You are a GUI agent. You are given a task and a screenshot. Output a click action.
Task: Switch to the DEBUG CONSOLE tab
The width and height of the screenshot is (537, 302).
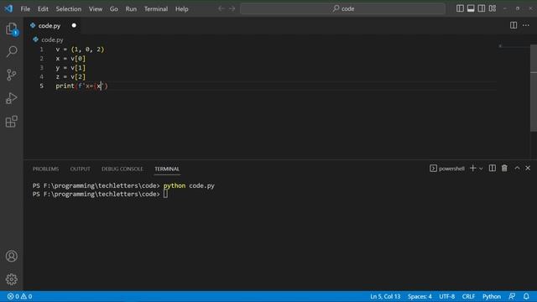123,169
